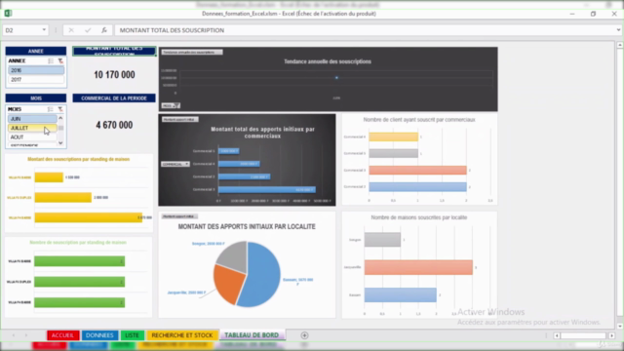The height and width of the screenshot is (351, 624).
Task: Select year 2017 in ANNEE slicer
Action: click(36, 80)
